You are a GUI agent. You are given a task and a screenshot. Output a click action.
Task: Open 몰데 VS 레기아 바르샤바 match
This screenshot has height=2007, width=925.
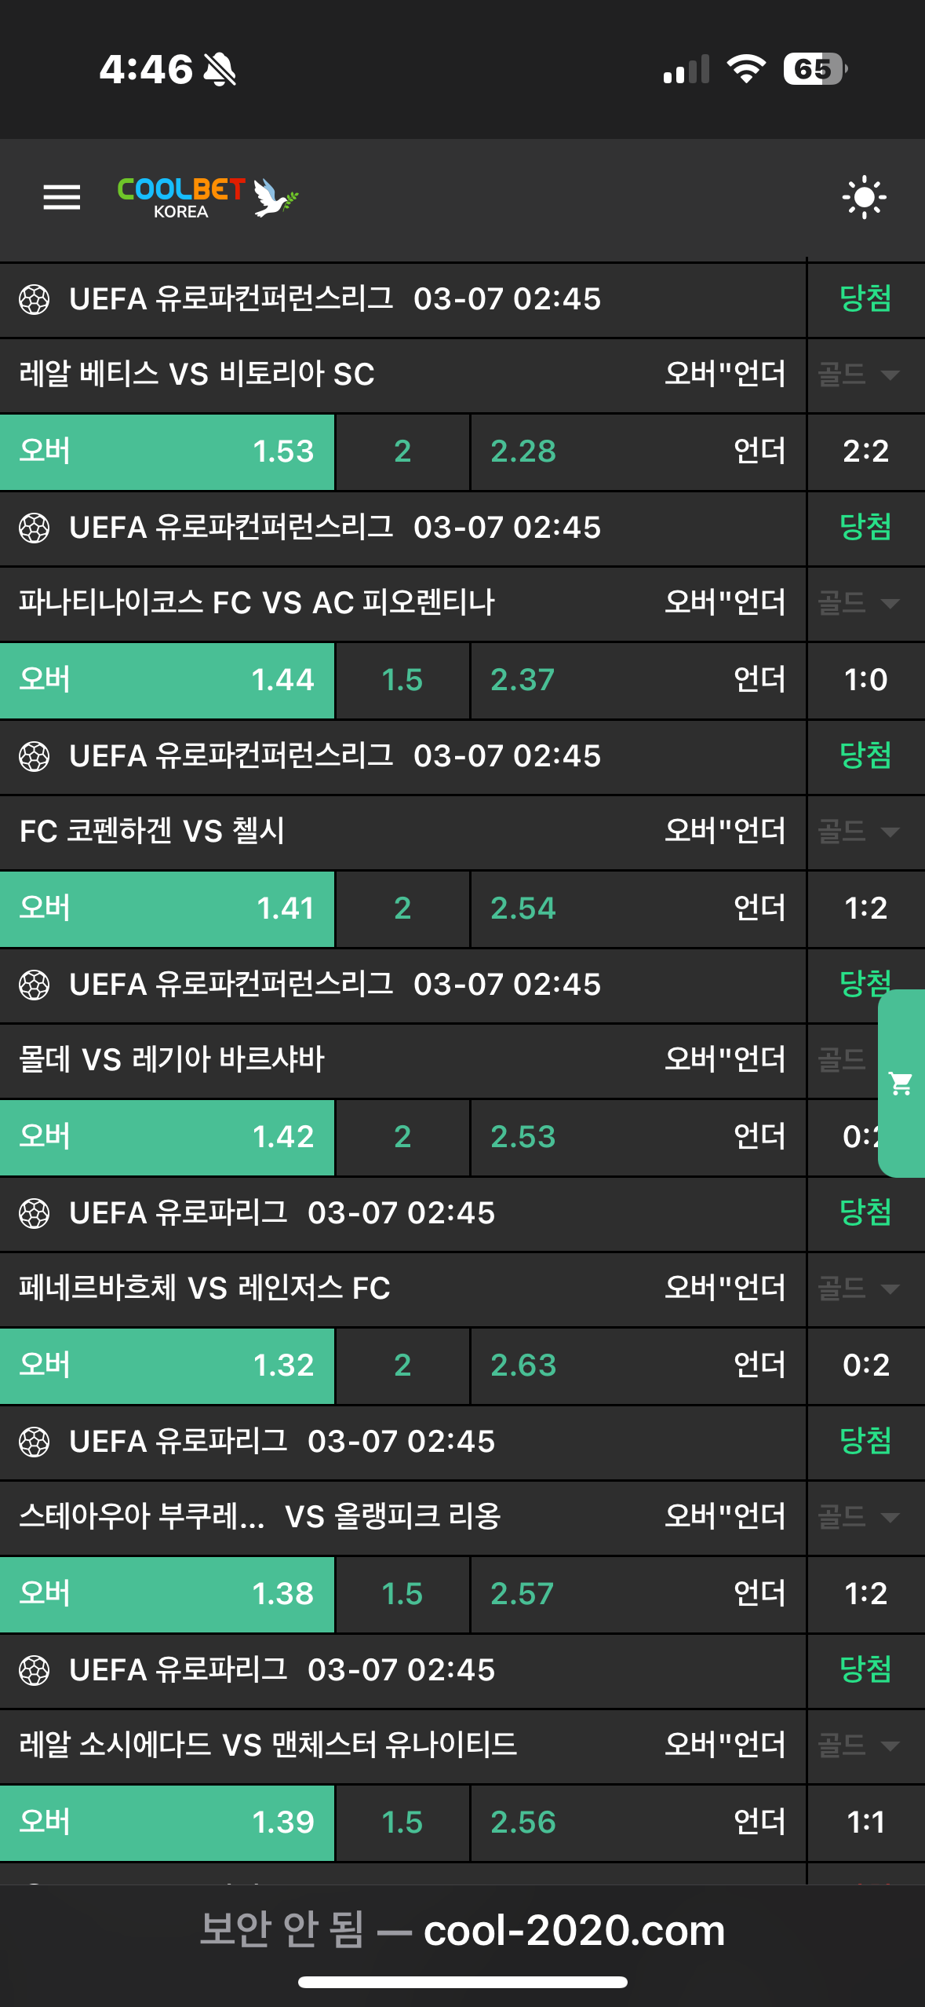click(x=172, y=1060)
